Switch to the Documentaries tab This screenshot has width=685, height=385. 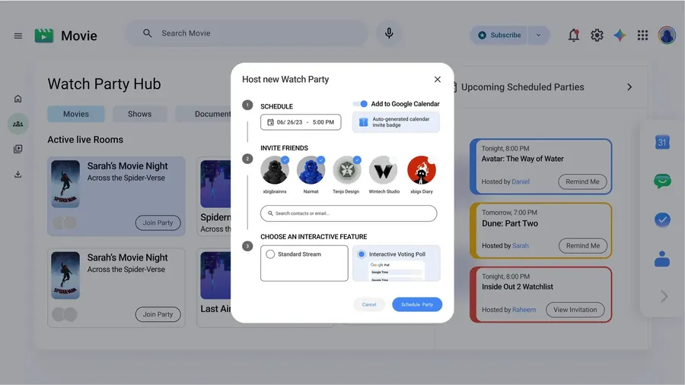point(203,114)
